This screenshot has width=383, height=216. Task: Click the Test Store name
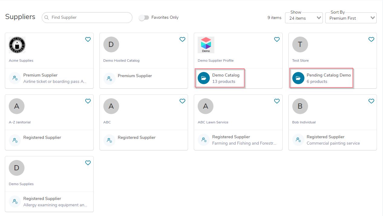pyautogui.click(x=300, y=61)
